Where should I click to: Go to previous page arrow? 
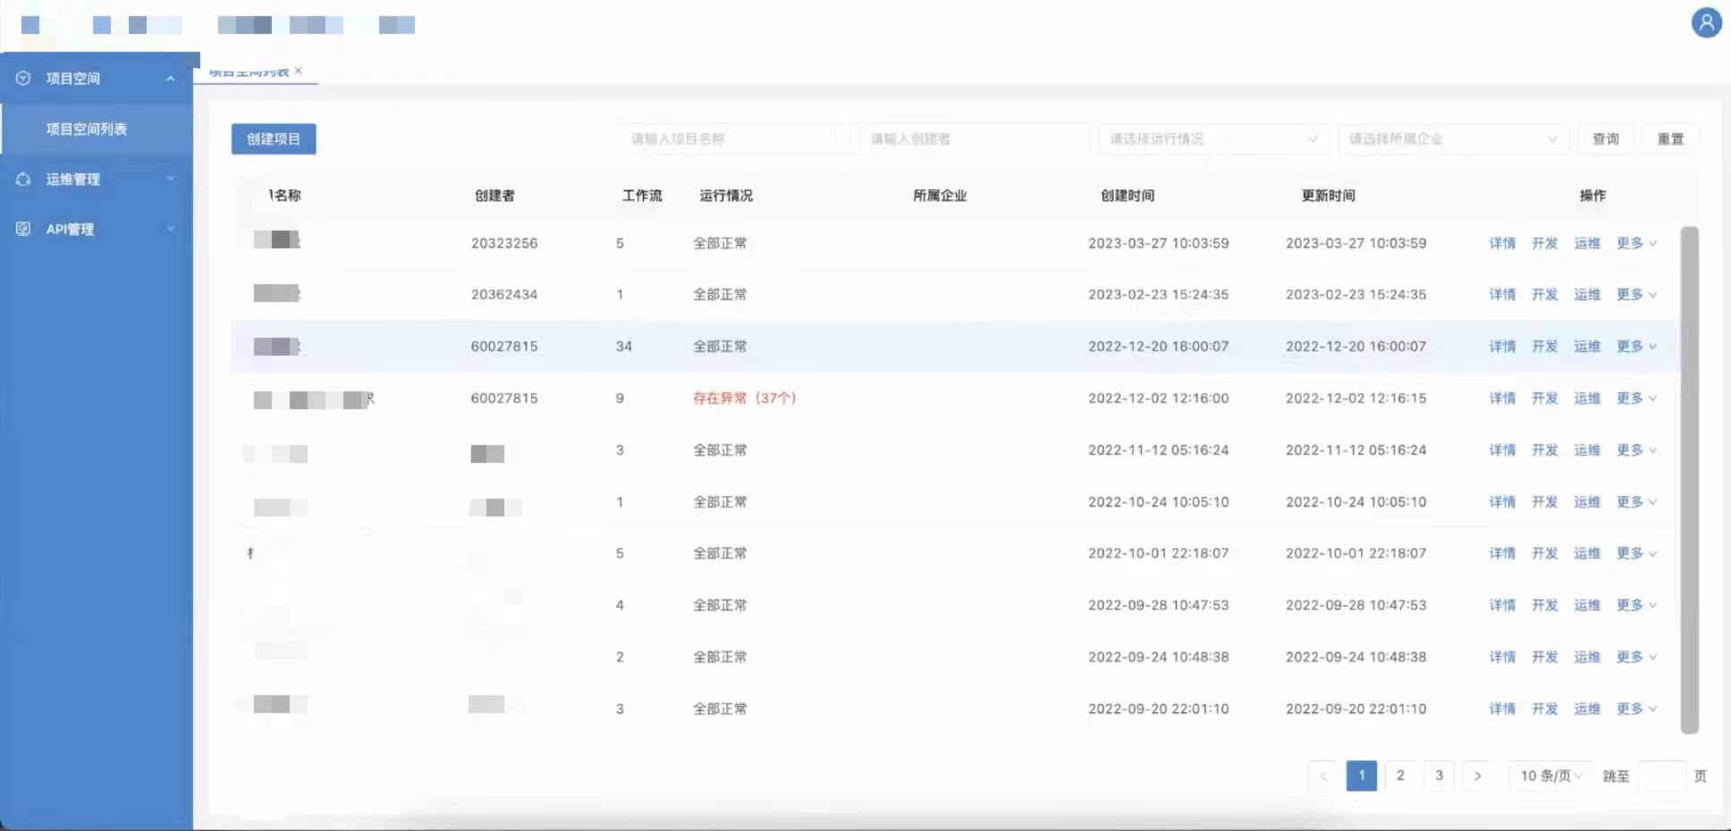[x=1323, y=776]
